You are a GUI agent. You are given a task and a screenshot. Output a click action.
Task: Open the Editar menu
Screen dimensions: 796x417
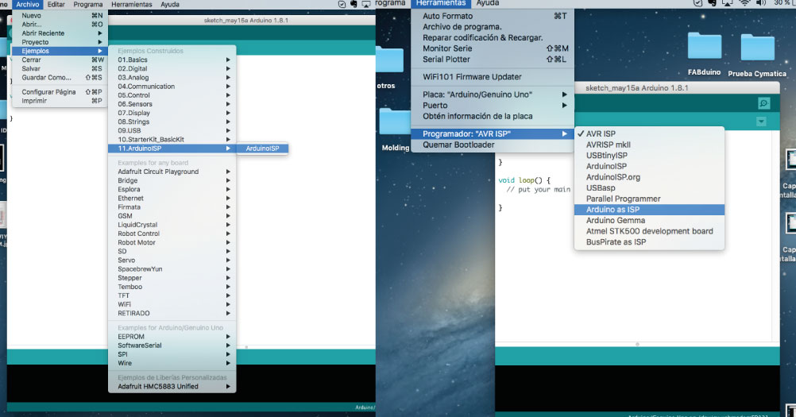click(56, 5)
